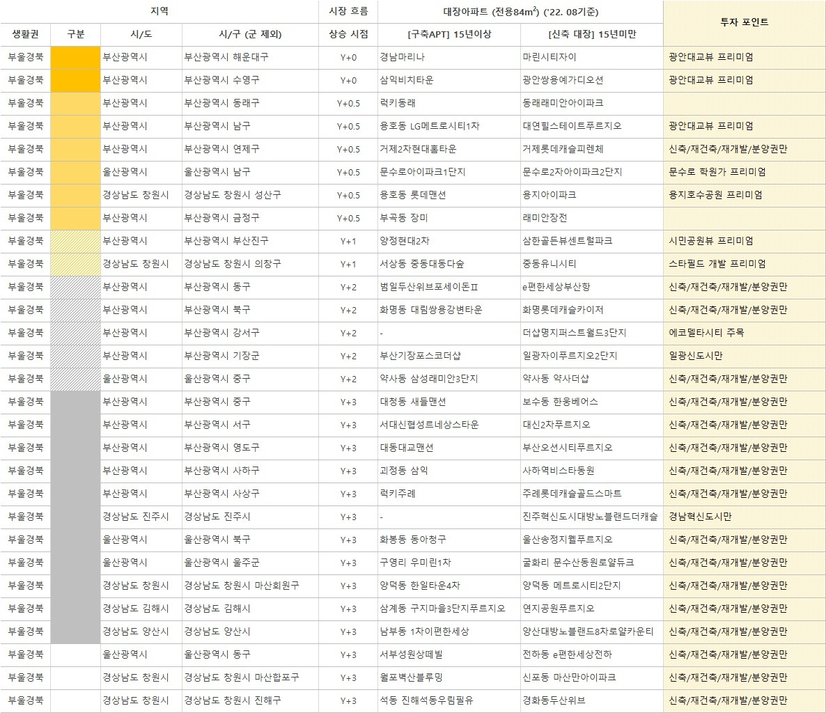The width and height of the screenshot is (826, 713).
Task: Click the 구분 column header
Action: pos(75,35)
